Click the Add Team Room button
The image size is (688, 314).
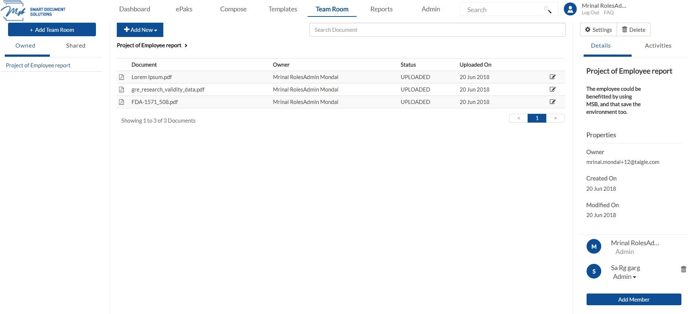pyautogui.click(x=52, y=30)
